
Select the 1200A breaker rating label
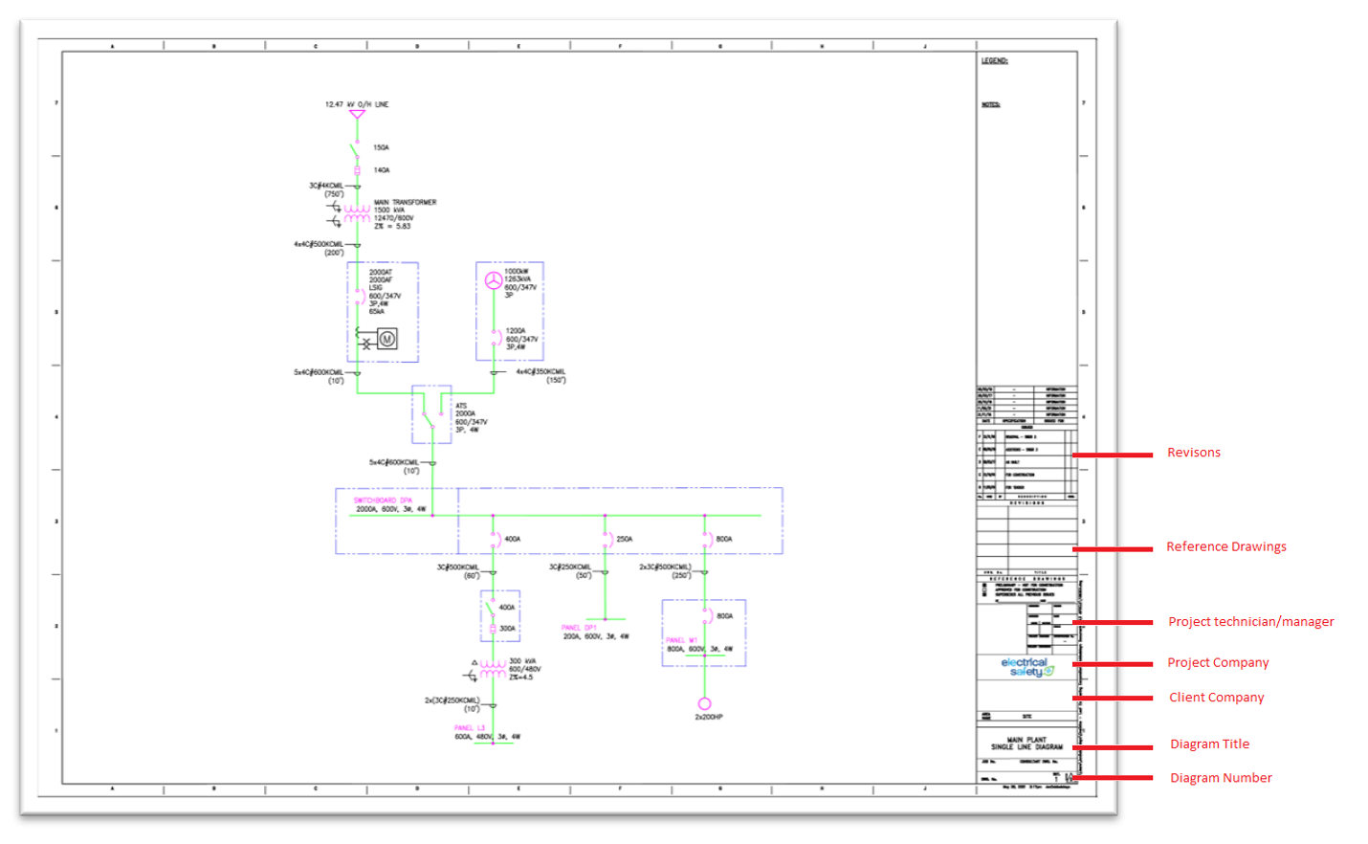[516, 331]
